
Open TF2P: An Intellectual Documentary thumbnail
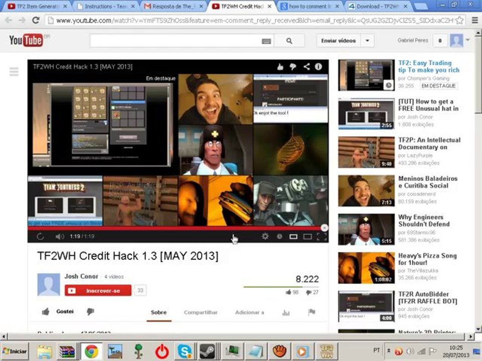[x=366, y=152]
